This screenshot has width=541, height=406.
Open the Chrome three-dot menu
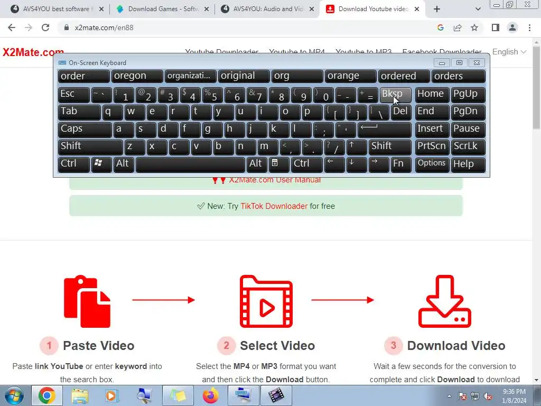pos(529,27)
